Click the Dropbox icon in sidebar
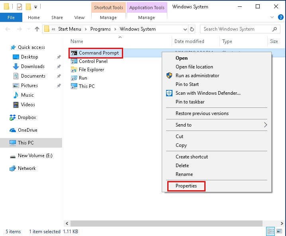 [x=12, y=117]
